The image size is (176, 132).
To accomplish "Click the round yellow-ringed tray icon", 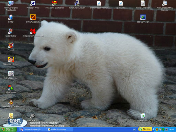I will coord(157,130).
